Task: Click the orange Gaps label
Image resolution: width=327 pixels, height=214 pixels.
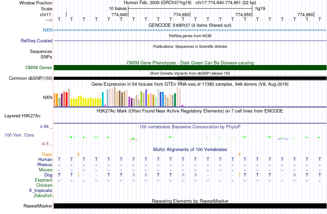Action: click(47, 154)
